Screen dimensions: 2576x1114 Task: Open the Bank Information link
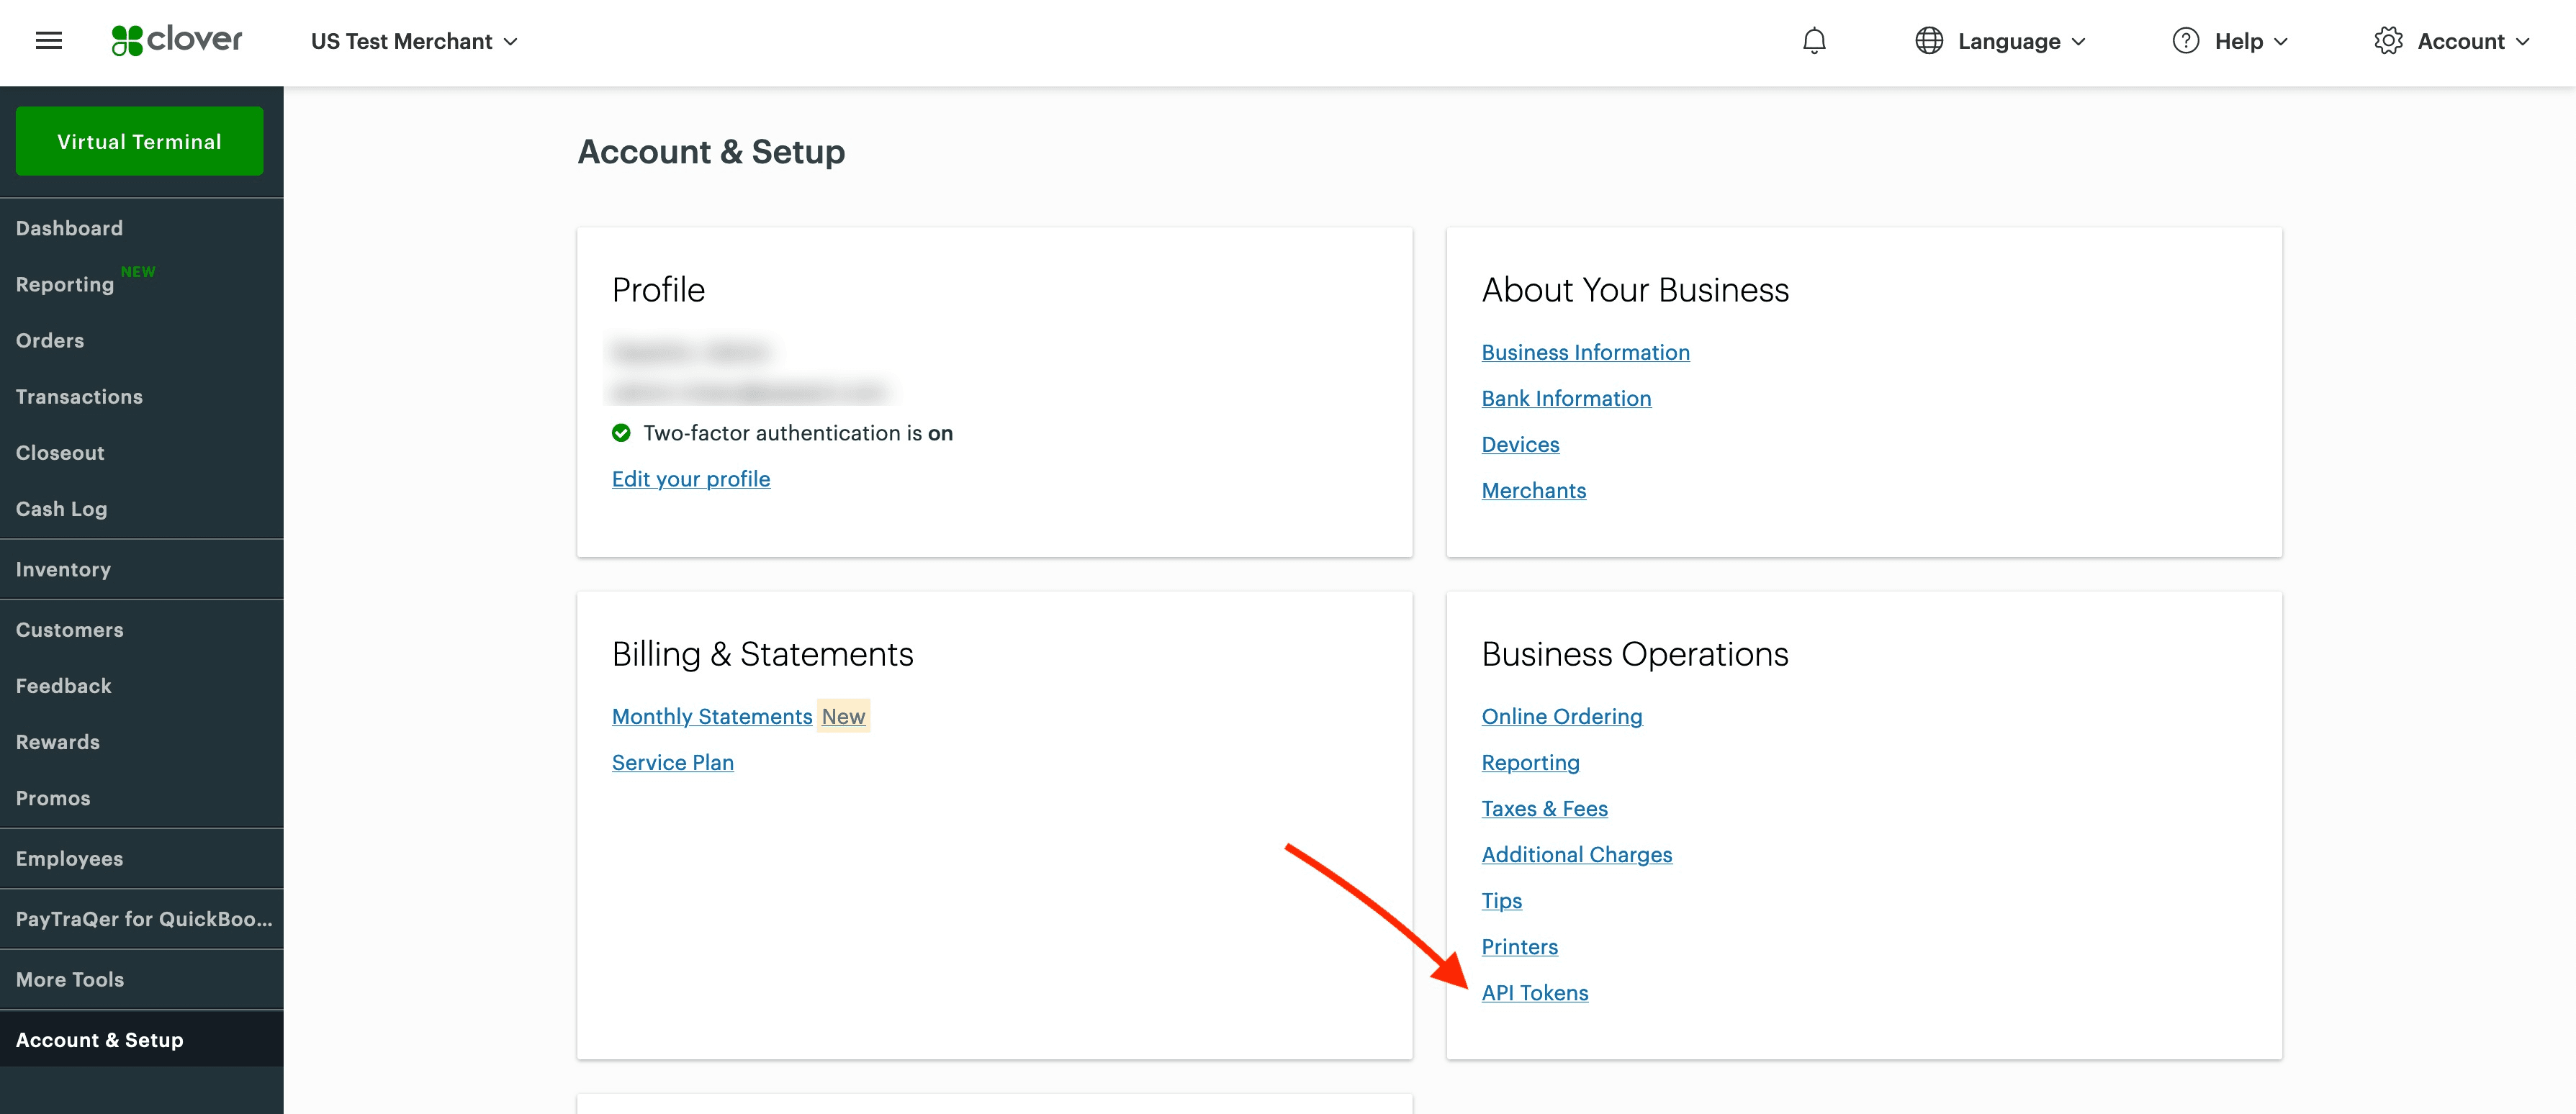(x=1566, y=398)
